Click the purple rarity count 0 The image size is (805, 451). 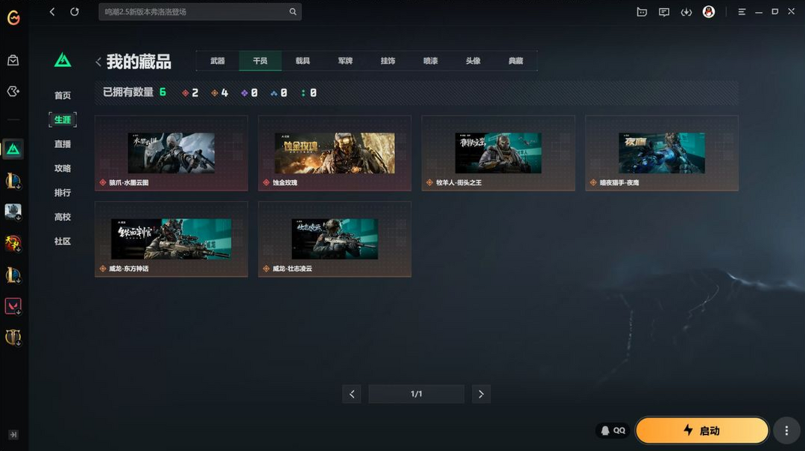point(250,93)
